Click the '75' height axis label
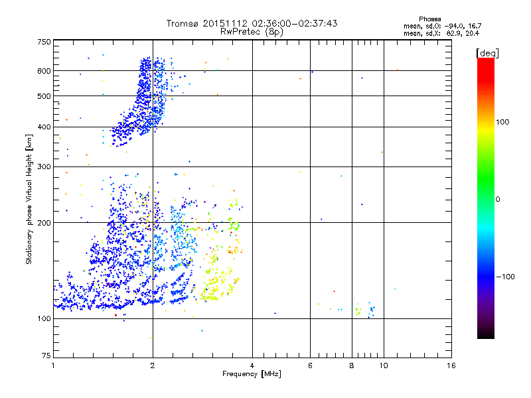The image size is (531, 398). [x=46, y=356]
